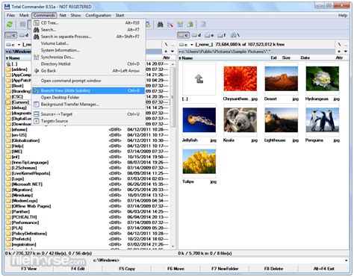Image resolution: width=354 pixels, height=277 pixels.
Task: Click CD Tree menu icon
Action: click(x=37, y=23)
